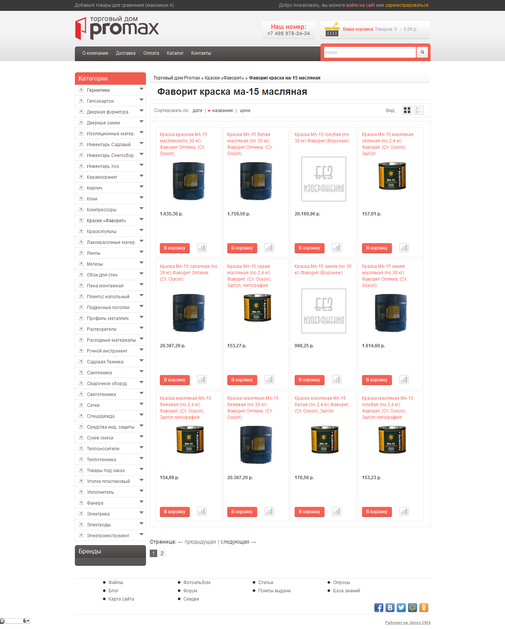Open thumbnail of Краска МА-15 белая
Image resolution: width=505 pixels, height=629 pixels.
256,181
